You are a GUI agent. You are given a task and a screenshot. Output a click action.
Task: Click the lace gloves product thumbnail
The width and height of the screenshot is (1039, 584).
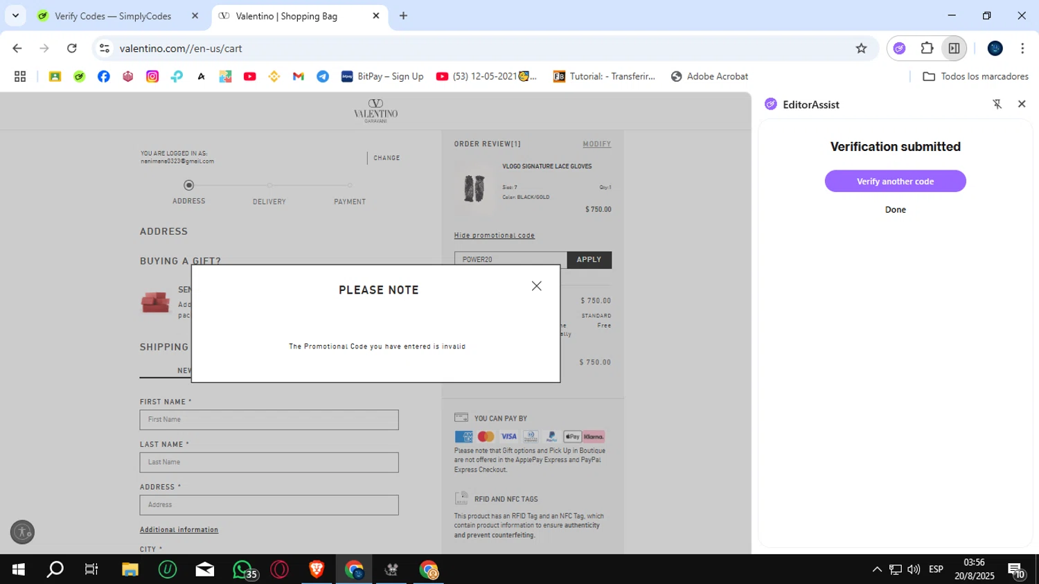coord(474,188)
